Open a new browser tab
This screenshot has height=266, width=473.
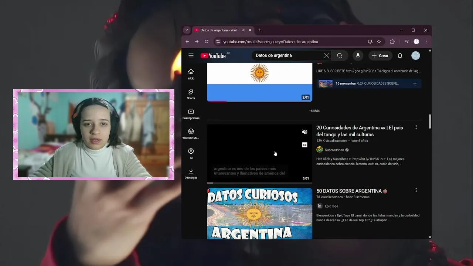tap(260, 30)
